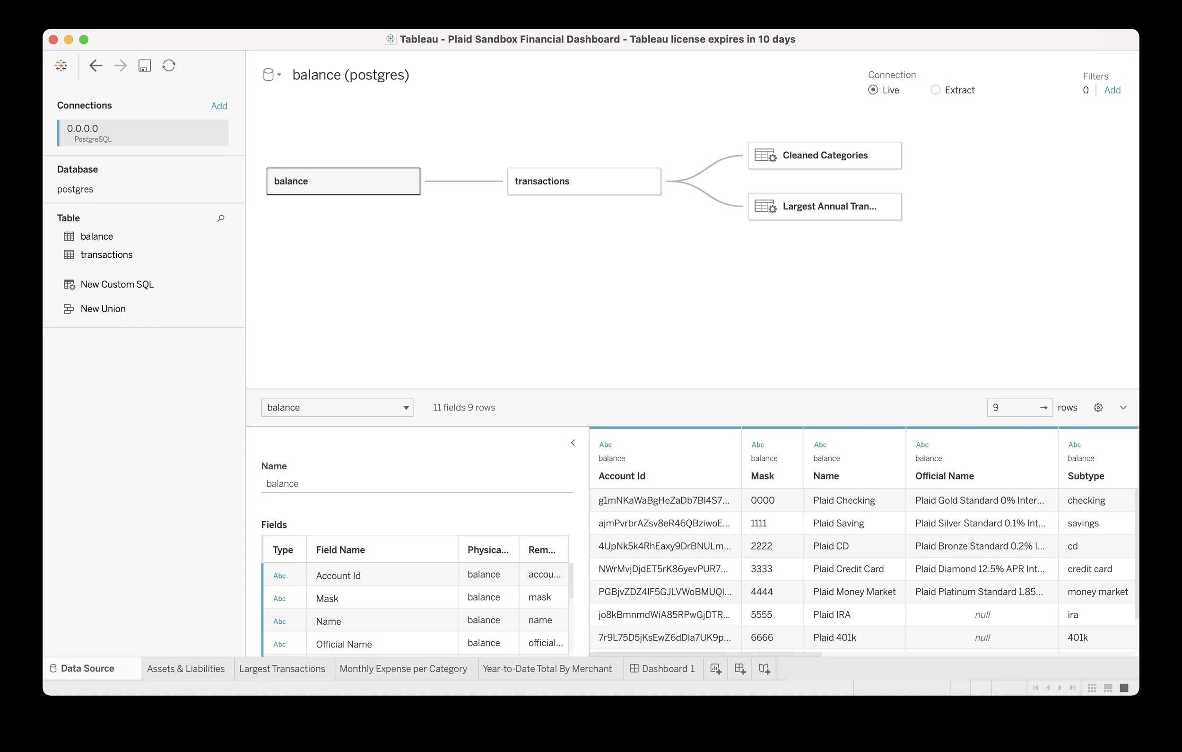Screen dimensions: 1182x752
Task: Open the Monthly Expense per Category sheet
Action: (x=403, y=668)
